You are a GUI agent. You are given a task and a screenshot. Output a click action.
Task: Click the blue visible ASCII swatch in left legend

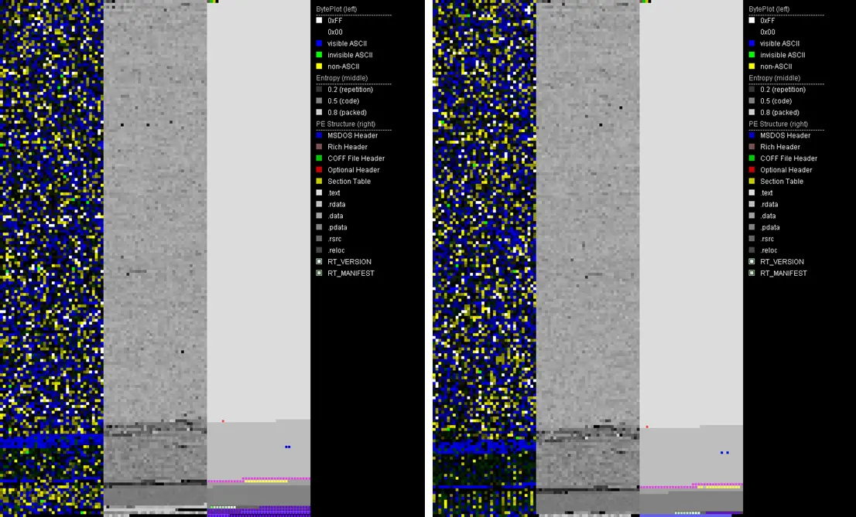(x=319, y=43)
